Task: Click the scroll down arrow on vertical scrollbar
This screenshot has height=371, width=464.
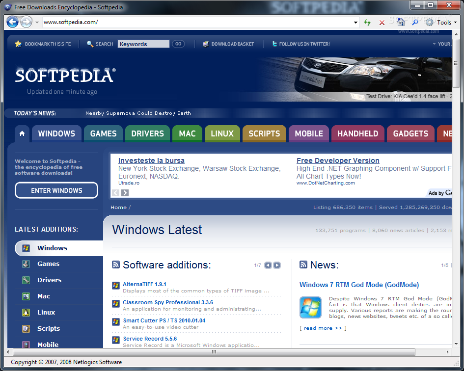Action: 456,344
